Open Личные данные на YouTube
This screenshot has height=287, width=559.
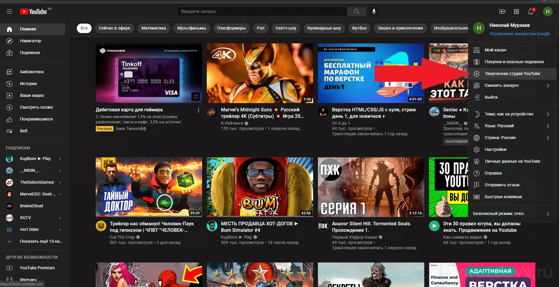point(512,161)
